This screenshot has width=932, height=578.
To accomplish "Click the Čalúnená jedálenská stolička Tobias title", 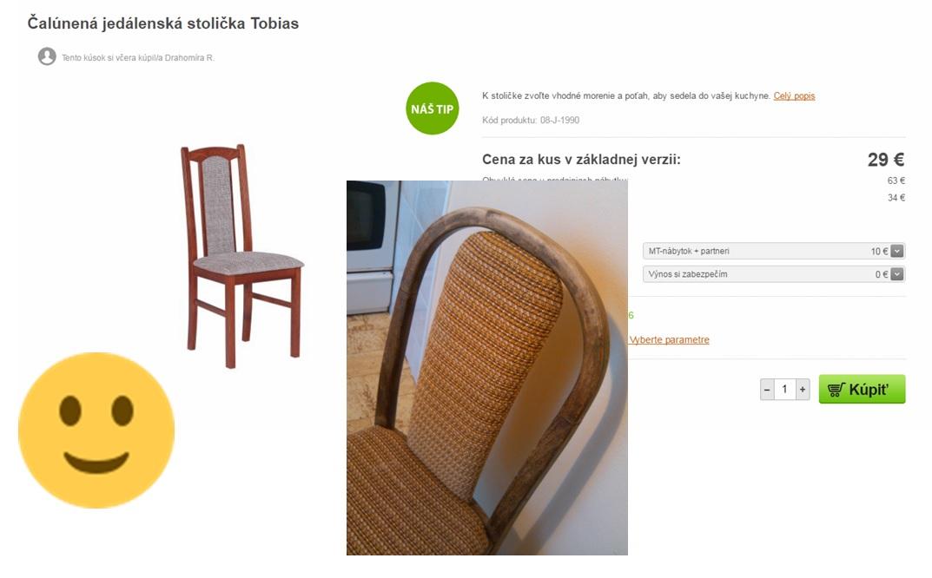I will (x=163, y=23).
